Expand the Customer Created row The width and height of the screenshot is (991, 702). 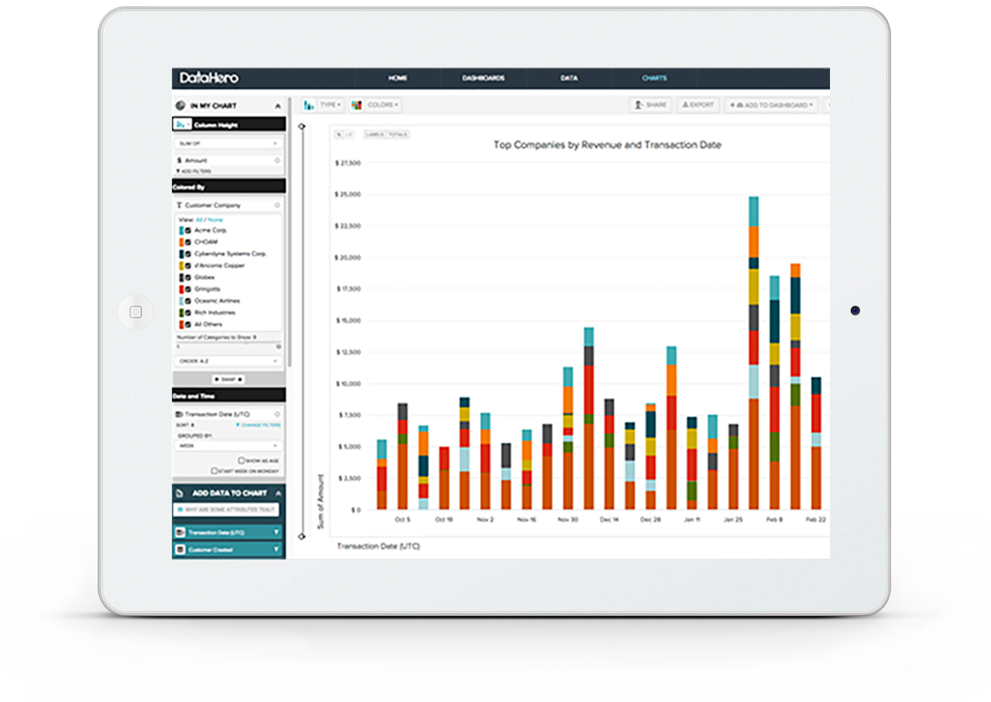(276, 550)
